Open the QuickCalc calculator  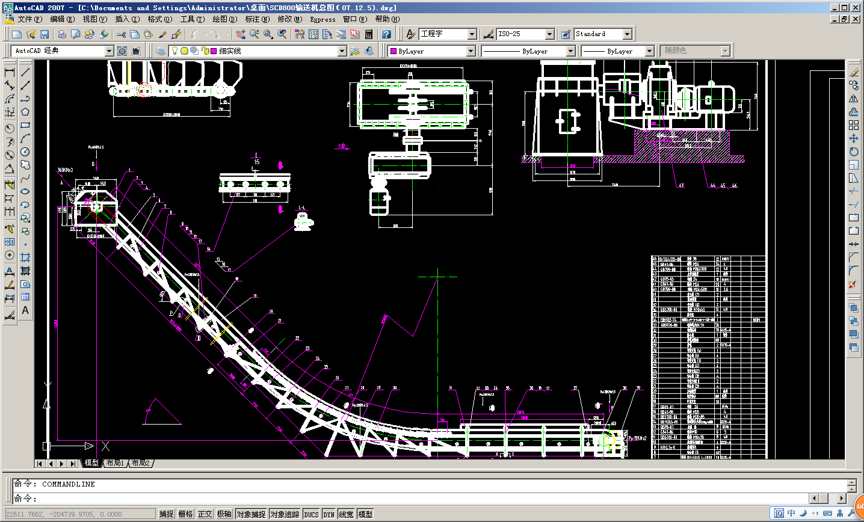click(369, 34)
